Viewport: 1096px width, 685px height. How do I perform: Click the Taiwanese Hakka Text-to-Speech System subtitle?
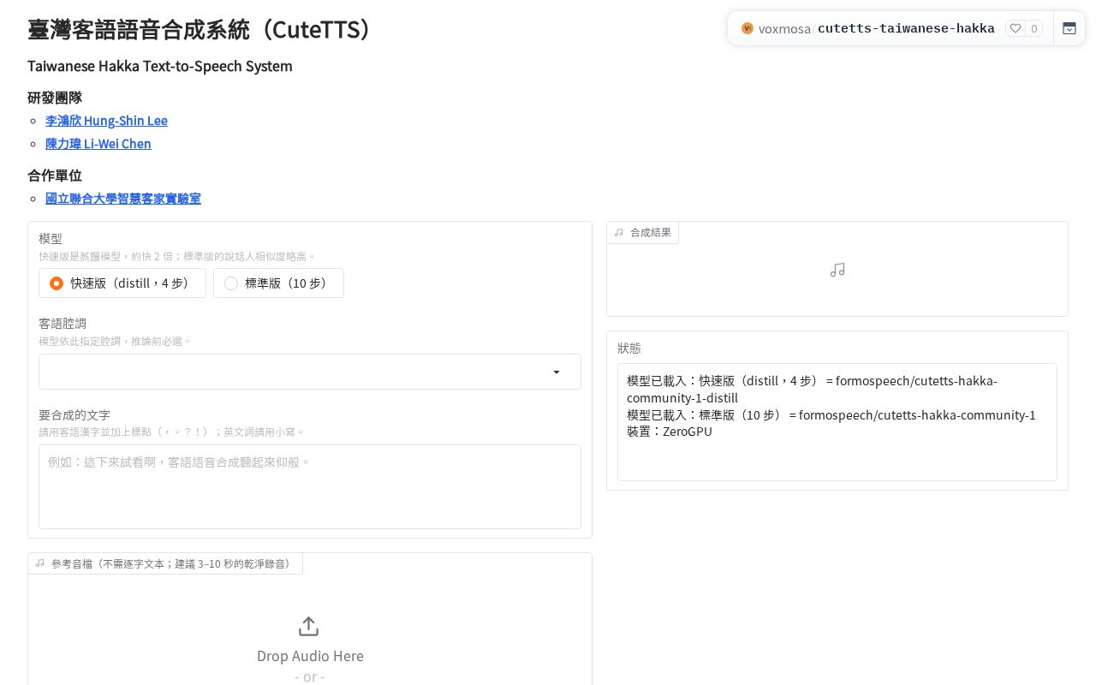[x=160, y=66]
